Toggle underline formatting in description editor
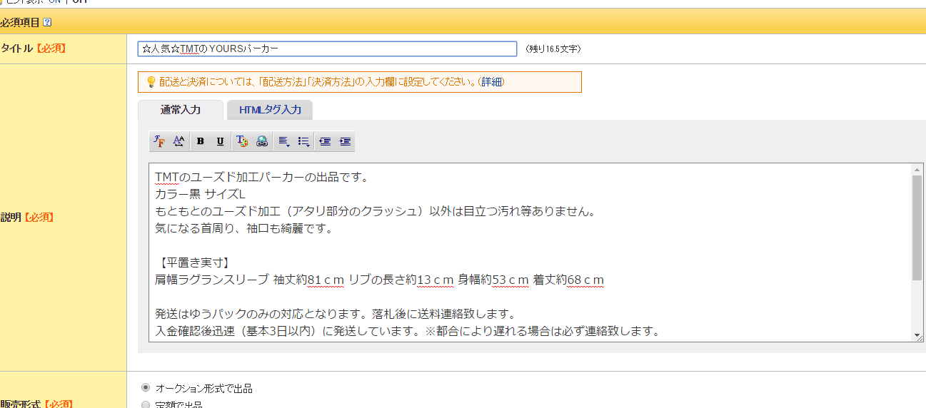Viewport: 926px width, 408px height. point(220,141)
